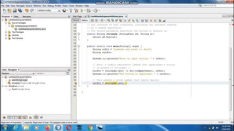Viewport: 234px width, 131px height.
Task: Open Google Chrome from the taskbar
Action: coord(90,128)
